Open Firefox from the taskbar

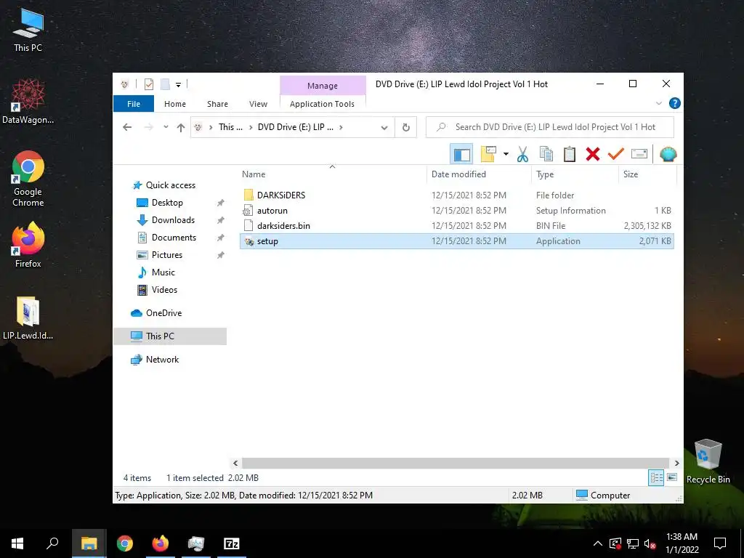(x=160, y=543)
